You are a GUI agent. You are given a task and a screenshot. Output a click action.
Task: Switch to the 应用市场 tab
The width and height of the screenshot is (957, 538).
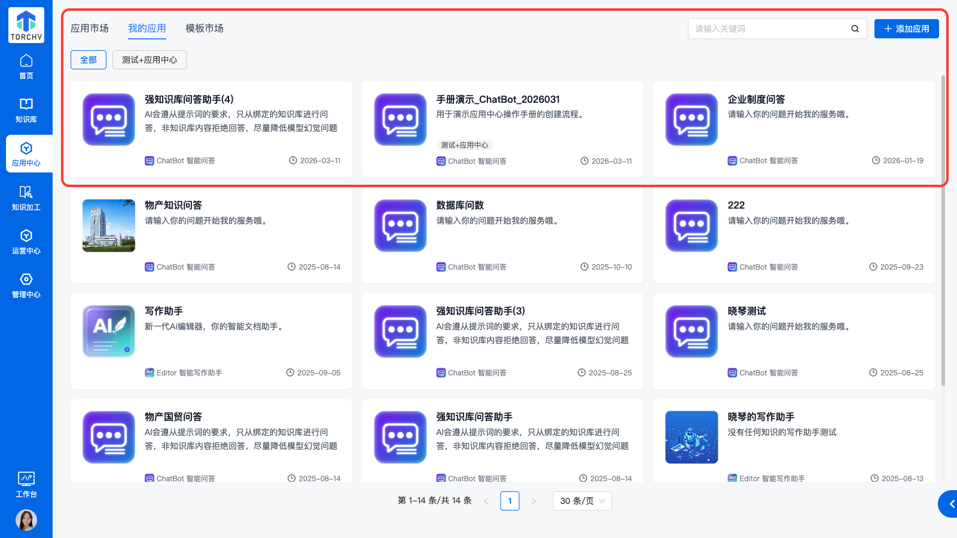[x=90, y=28]
